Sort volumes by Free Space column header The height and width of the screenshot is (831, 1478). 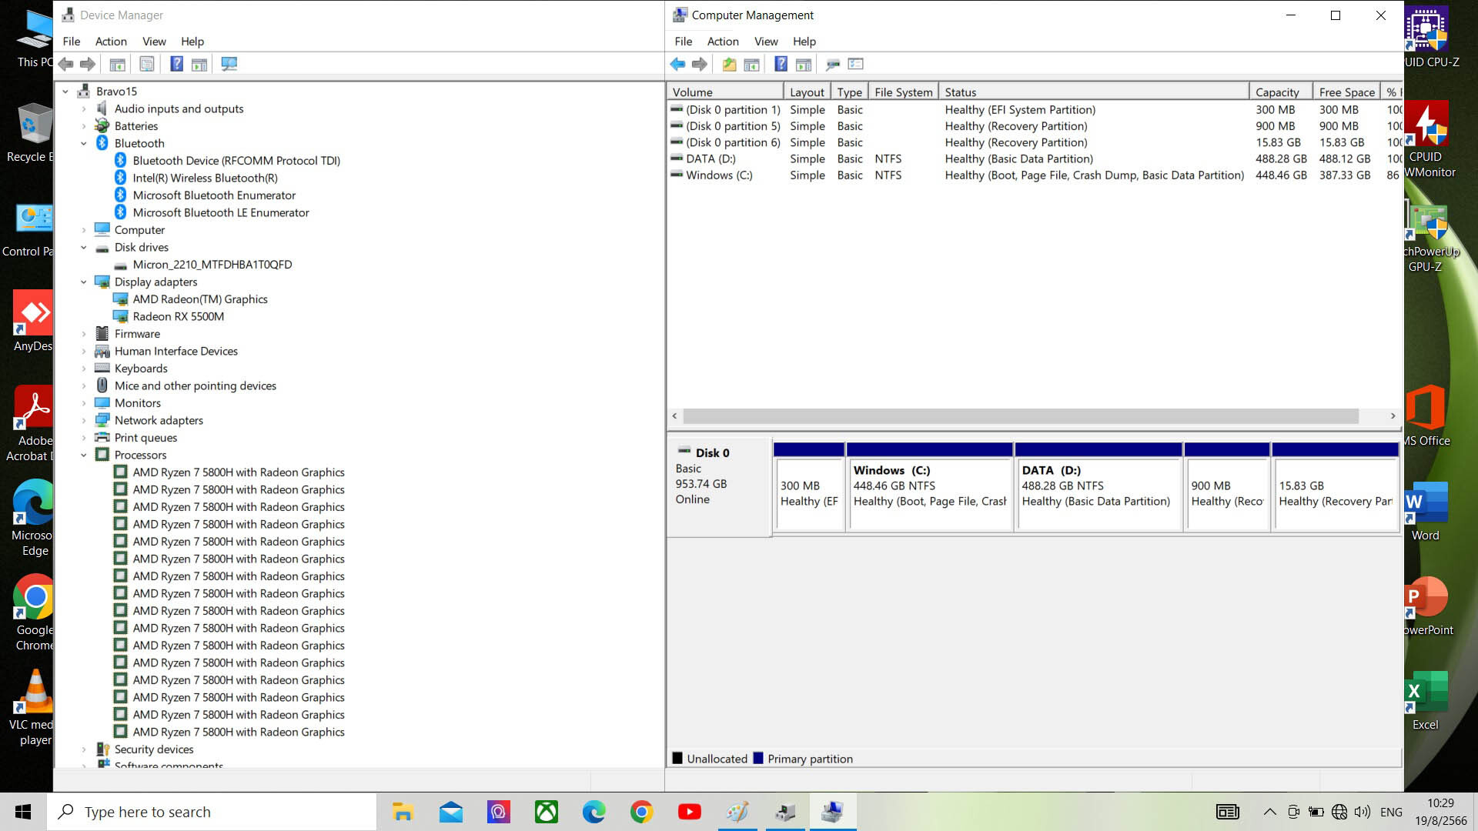tap(1346, 92)
